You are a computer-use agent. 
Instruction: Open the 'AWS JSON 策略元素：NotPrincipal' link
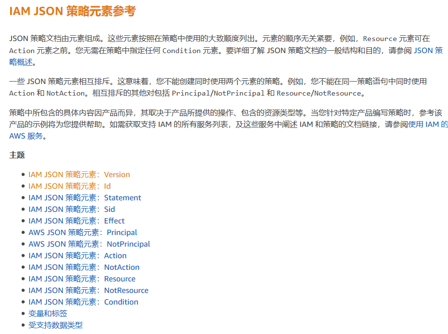89,244
